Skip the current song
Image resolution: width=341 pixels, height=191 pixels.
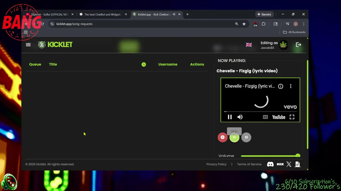pos(234,137)
